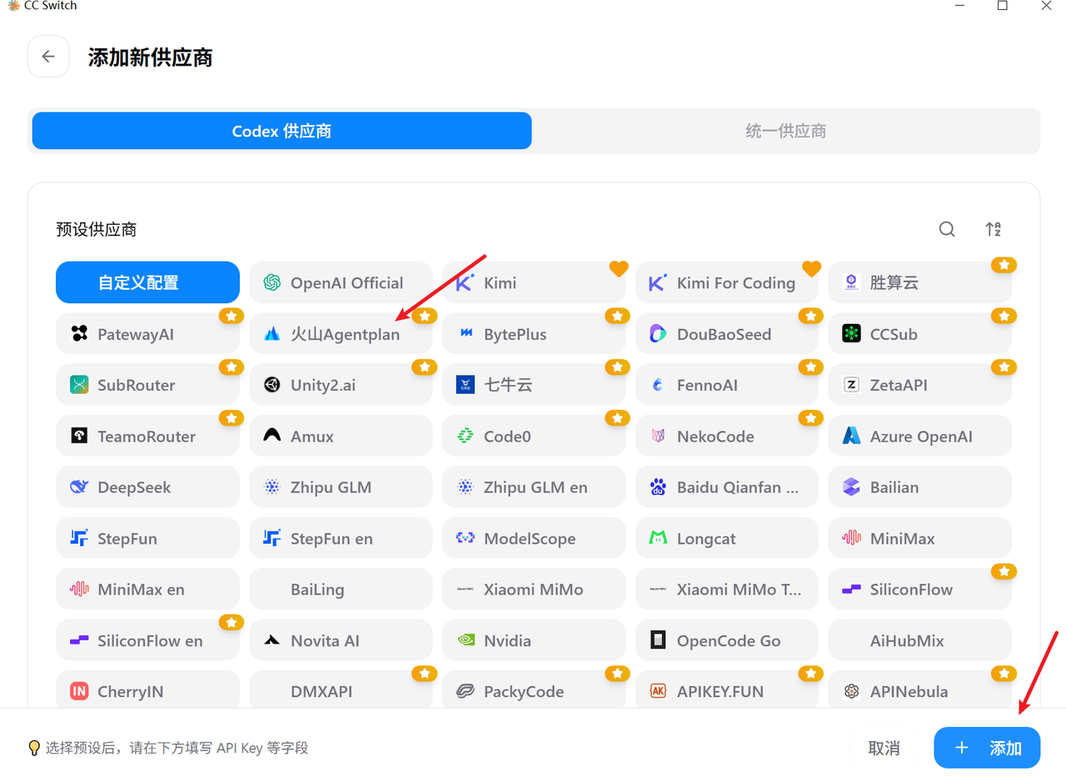Image resolution: width=1066 pixels, height=782 pixels.
Task: Select 七牛云 provider
Action: click(534, 385)
